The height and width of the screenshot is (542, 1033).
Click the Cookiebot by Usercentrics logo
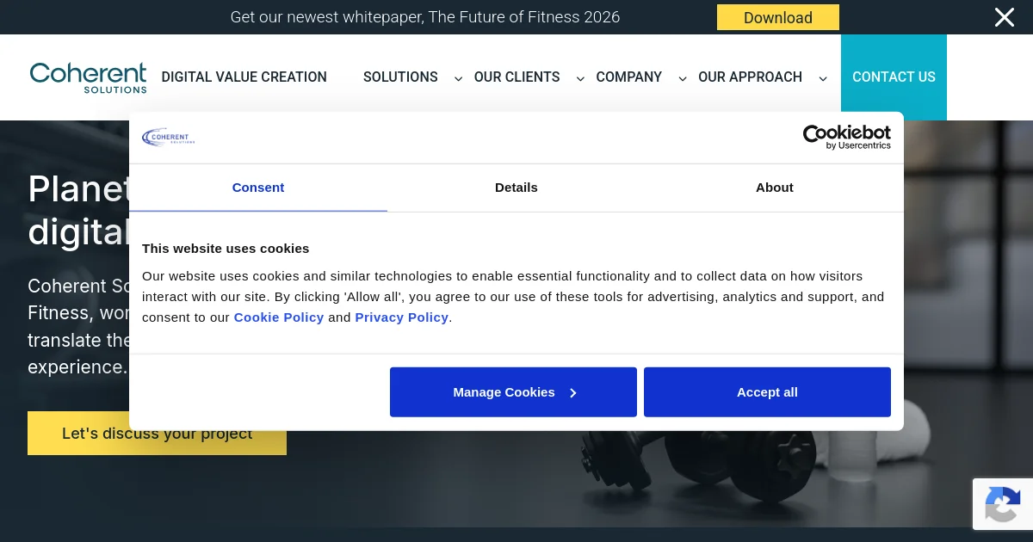[x=847, y=137]
